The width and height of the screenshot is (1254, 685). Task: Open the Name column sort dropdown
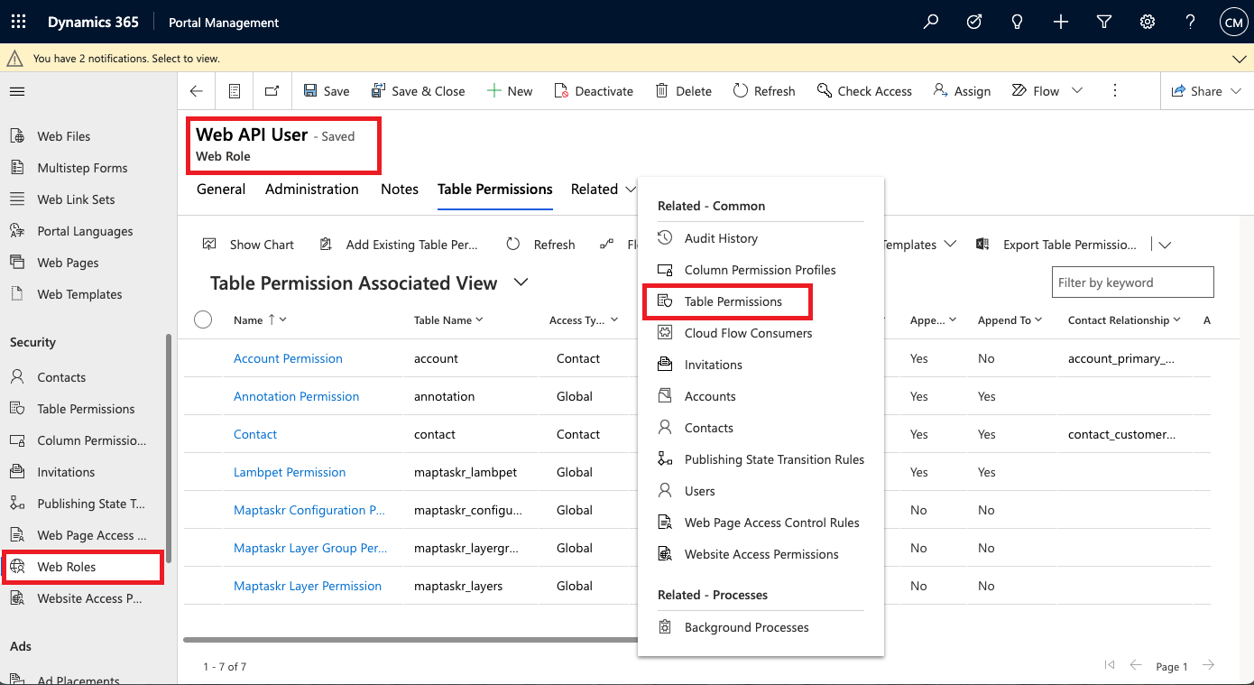(283, 320)
